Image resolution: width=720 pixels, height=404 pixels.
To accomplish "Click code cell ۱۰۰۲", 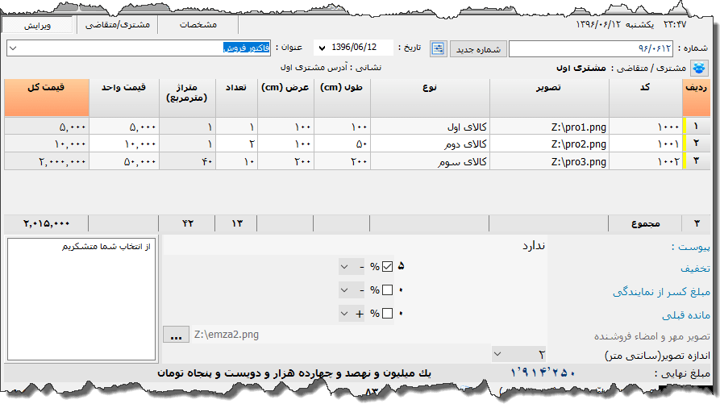I will tap(646, 161).
